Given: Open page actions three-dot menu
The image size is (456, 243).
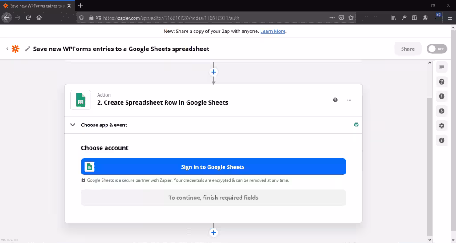Looking at the screenshot, I should 332,18.
